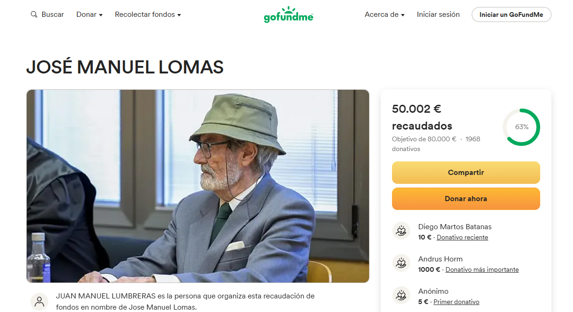Expand the Donar dropdown menu
Screen dimensions: 573x312
point(90,15)
